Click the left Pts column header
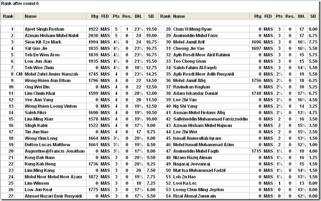The image size is (321, 201). click(x=116, y=16)
